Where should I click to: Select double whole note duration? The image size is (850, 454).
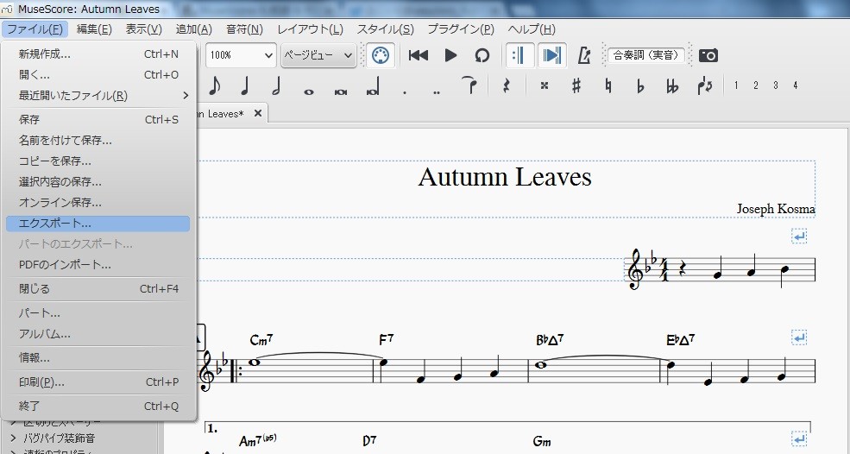click(x=341, y=91)
